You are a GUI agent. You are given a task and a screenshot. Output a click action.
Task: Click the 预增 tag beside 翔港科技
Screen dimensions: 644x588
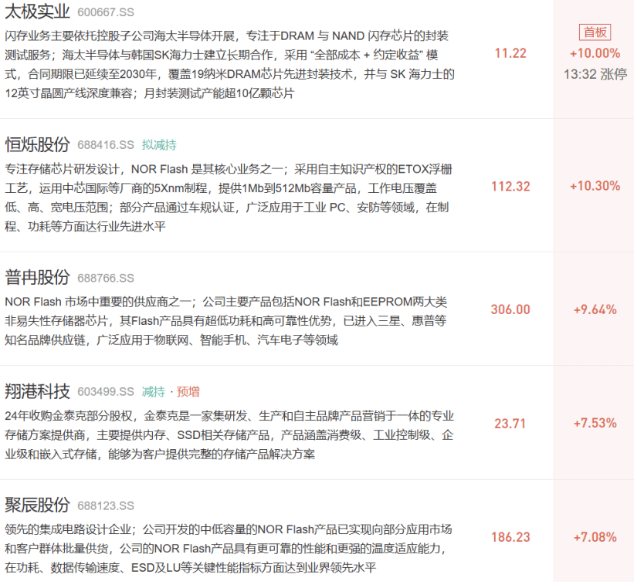pos(188,392)
